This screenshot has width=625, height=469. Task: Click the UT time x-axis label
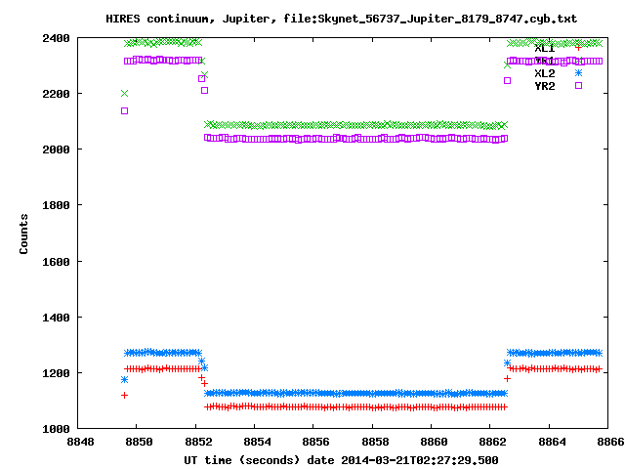tap(341, 458)
